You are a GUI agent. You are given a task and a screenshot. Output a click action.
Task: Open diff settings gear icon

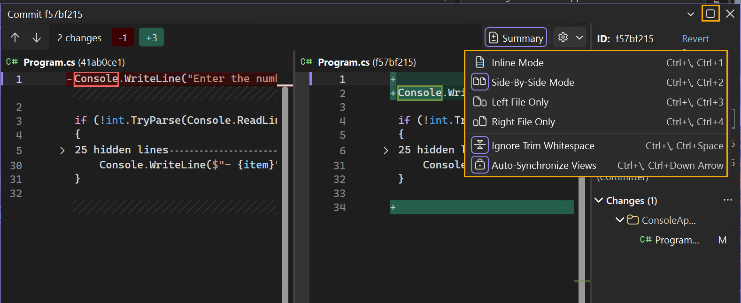coord(563,38)
